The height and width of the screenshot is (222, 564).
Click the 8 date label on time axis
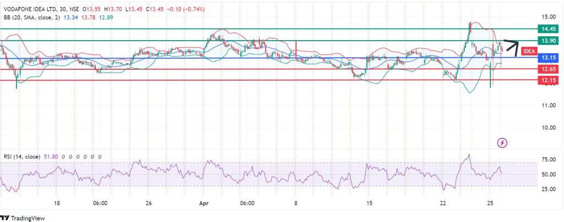[x=296, y=203]
